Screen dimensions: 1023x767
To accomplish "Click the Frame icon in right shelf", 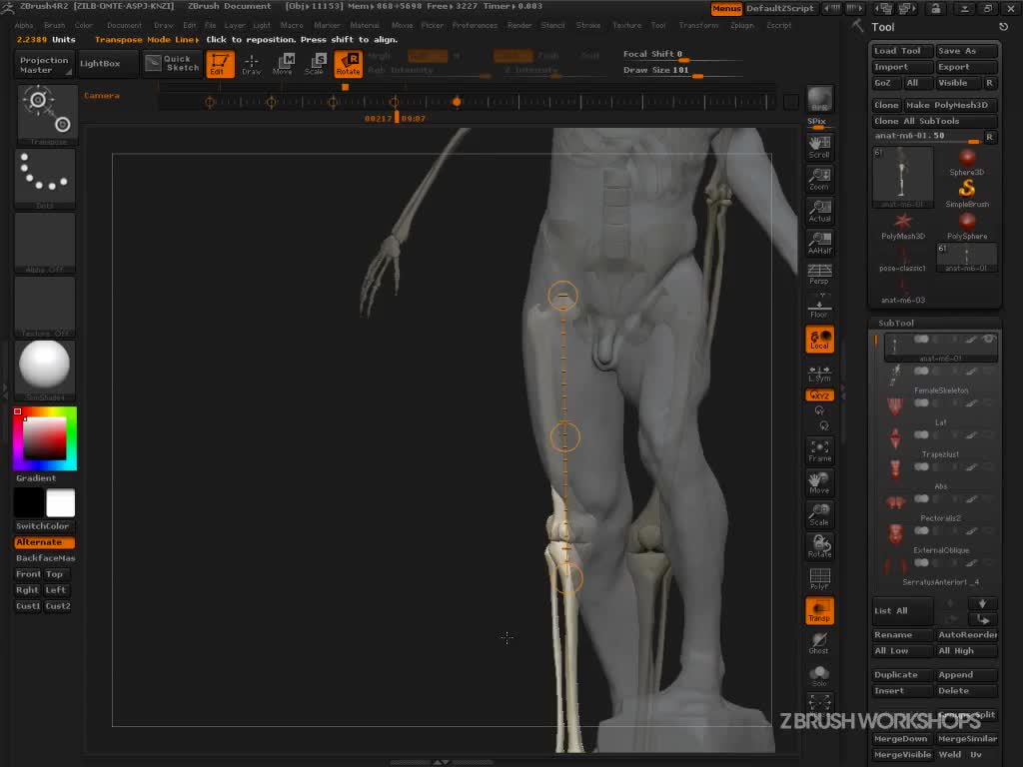I will pyautogui.click(x=819, y=450).
